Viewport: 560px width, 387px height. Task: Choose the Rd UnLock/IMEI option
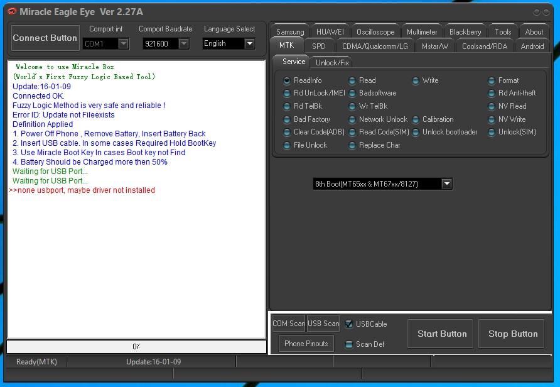(314, 93)
